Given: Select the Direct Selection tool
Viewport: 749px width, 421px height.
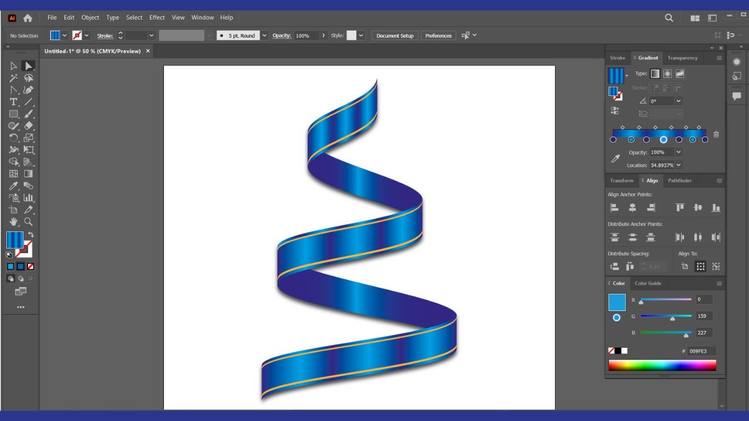Looking at the screenshot, I should pos(28,66).
